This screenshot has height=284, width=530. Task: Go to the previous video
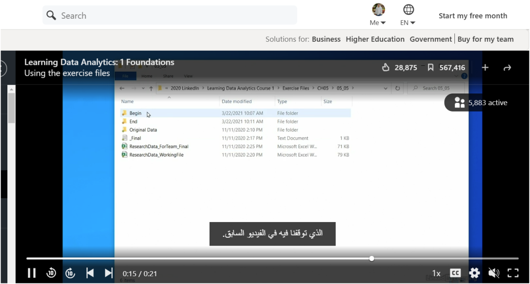point(90,273)
